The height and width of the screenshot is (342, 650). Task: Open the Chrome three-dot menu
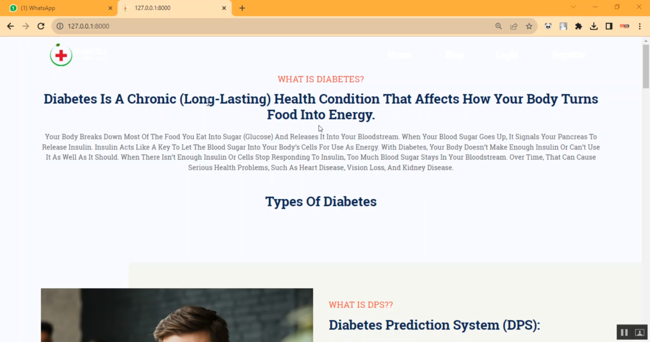(x=640, y=26)
